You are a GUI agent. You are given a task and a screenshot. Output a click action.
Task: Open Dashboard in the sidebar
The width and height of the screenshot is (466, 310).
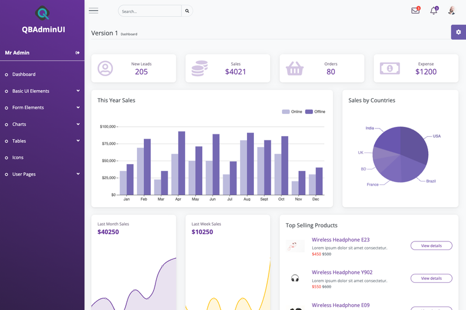coord(24,74)
